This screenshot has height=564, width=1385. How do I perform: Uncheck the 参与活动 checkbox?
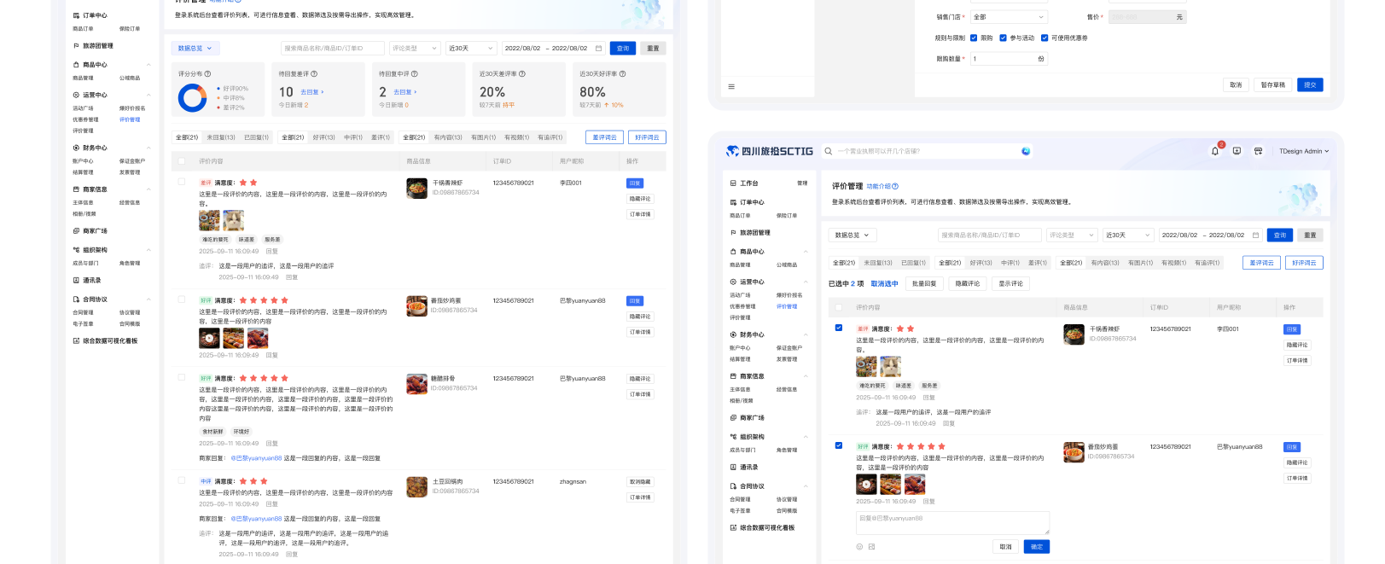tap(1003, 38)
